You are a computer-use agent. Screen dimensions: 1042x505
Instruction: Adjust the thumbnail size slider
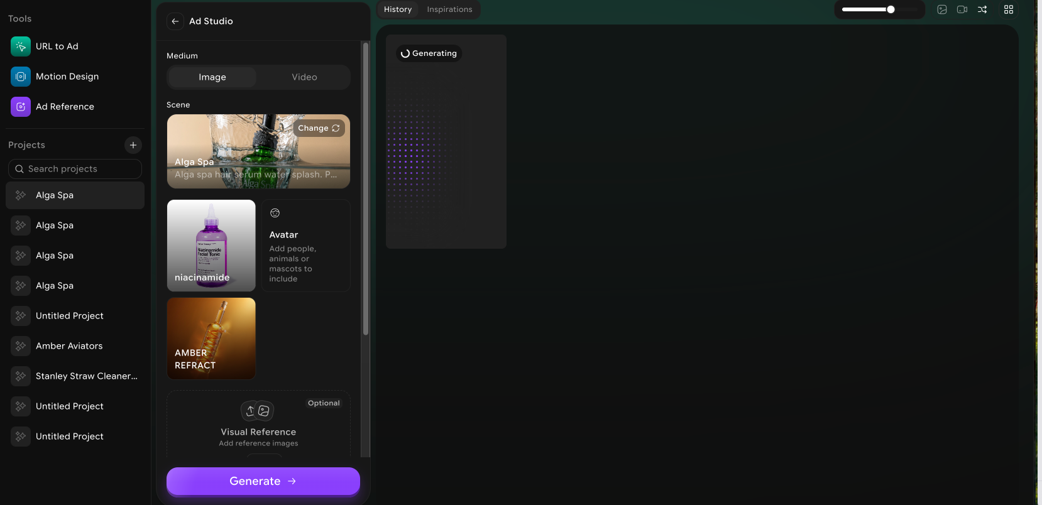pos(879,9)
